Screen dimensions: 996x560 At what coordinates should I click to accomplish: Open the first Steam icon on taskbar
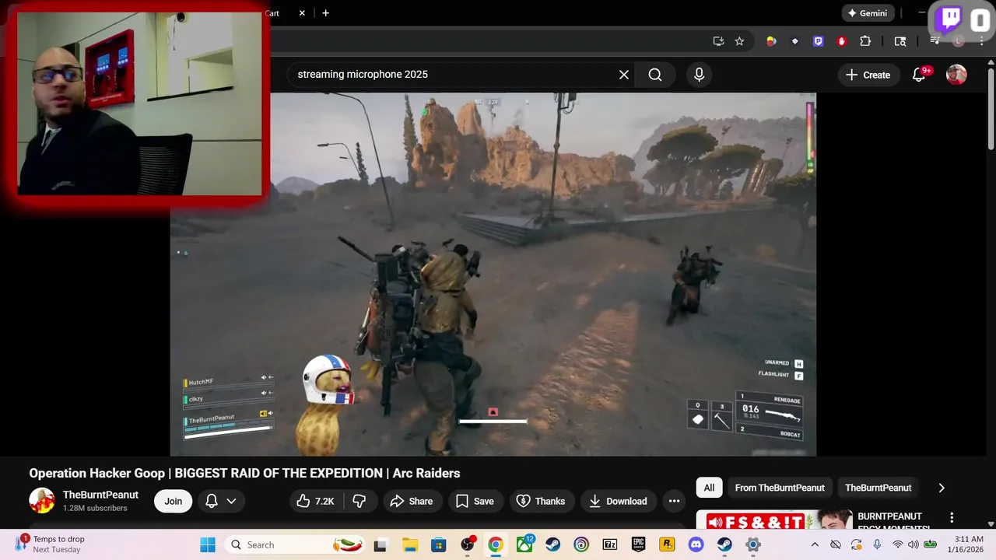pyautogui.click(x=552, y=544)
